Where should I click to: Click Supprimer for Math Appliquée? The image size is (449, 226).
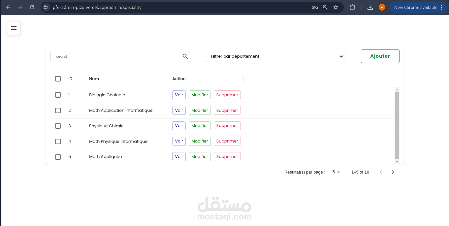tap(227, 157)
